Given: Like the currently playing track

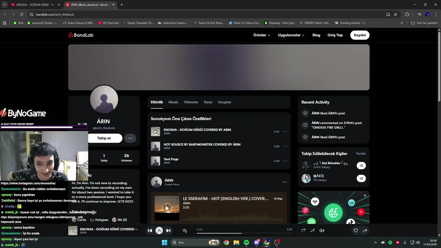Looking at the screenshot, I should pos(356,230).
